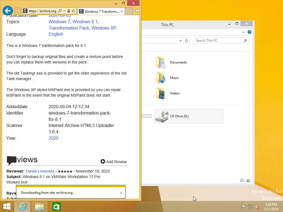Open This PC help question mark icon

pyautogui.click(x=250, y=32)
